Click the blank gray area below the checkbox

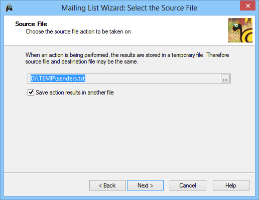[129, 133]
